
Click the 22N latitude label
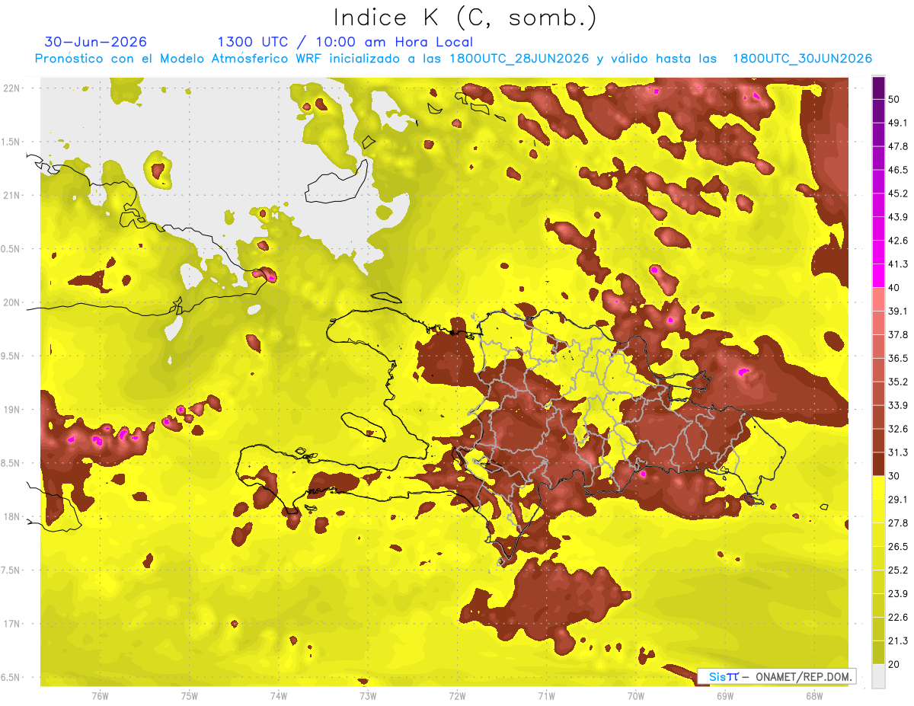coord(12,88)
